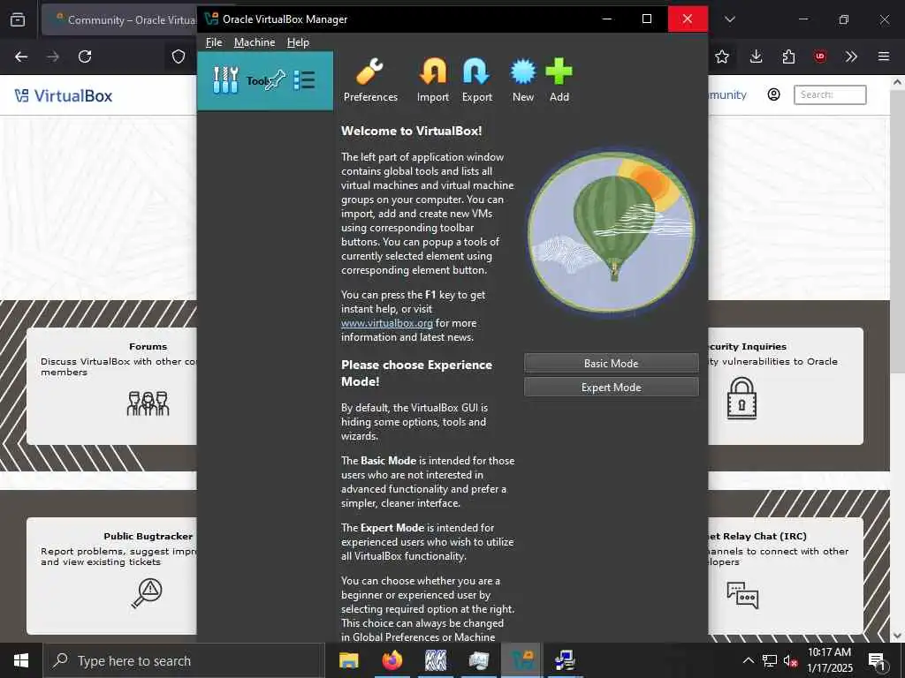Open Firefox extensions puzzle icon

point(788,56)
